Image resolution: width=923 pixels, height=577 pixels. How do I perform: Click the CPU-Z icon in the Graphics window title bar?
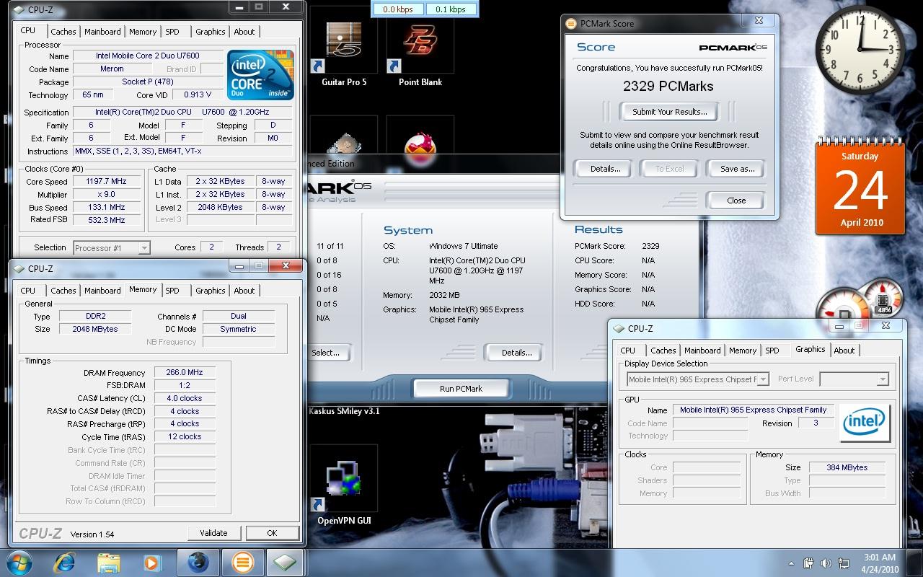[619, 328]
